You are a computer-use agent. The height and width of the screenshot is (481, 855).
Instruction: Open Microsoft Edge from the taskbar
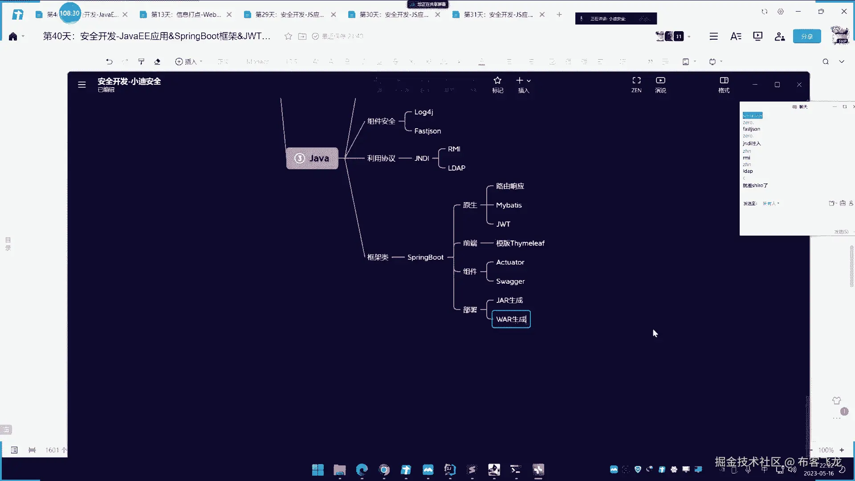click(x=362, y=469)
